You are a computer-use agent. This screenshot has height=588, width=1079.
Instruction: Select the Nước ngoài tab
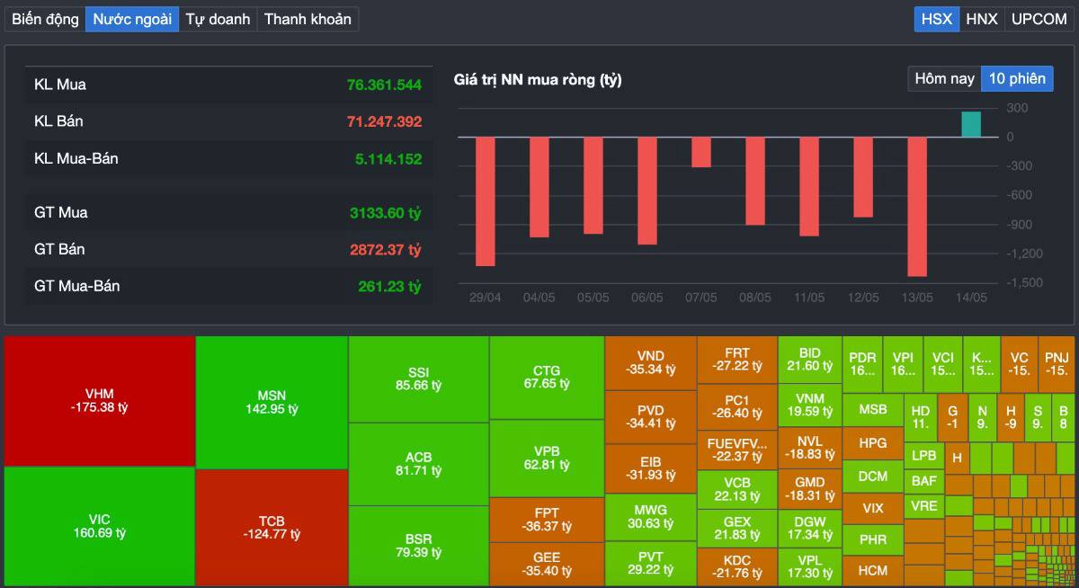tap(132, 19)
